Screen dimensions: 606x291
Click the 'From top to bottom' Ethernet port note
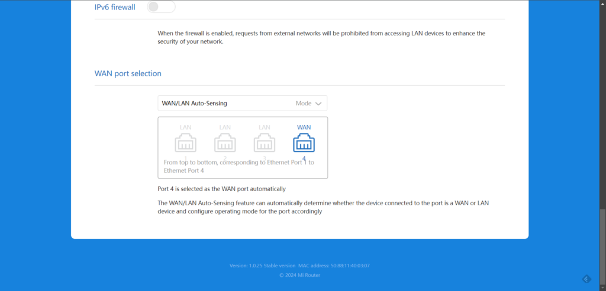(239, 166)
